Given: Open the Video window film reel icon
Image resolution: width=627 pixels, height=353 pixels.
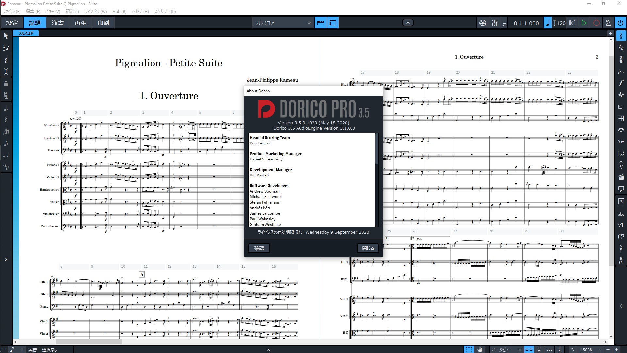Looking at the screenshot, I should [483, 23].
